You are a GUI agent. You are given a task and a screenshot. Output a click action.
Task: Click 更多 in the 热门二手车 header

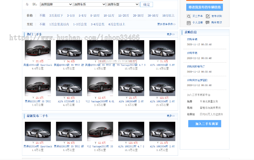point(170,34)
